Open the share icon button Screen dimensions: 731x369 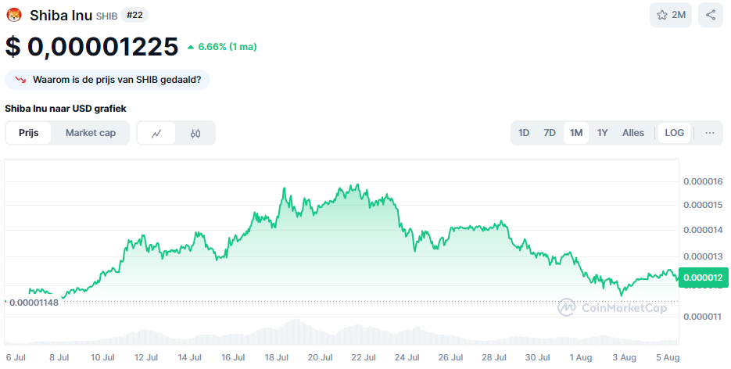tap(710, 15)
